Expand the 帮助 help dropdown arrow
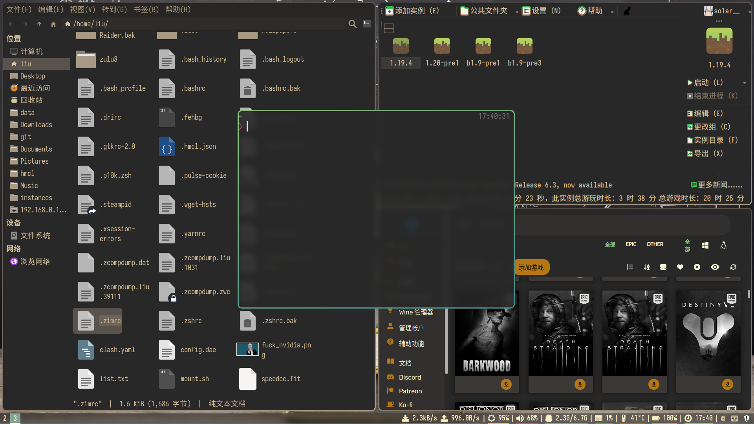 tap(612, 12)
